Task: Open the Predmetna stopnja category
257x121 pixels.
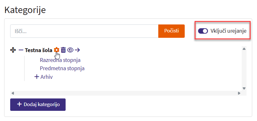Action: click(62, 68)
